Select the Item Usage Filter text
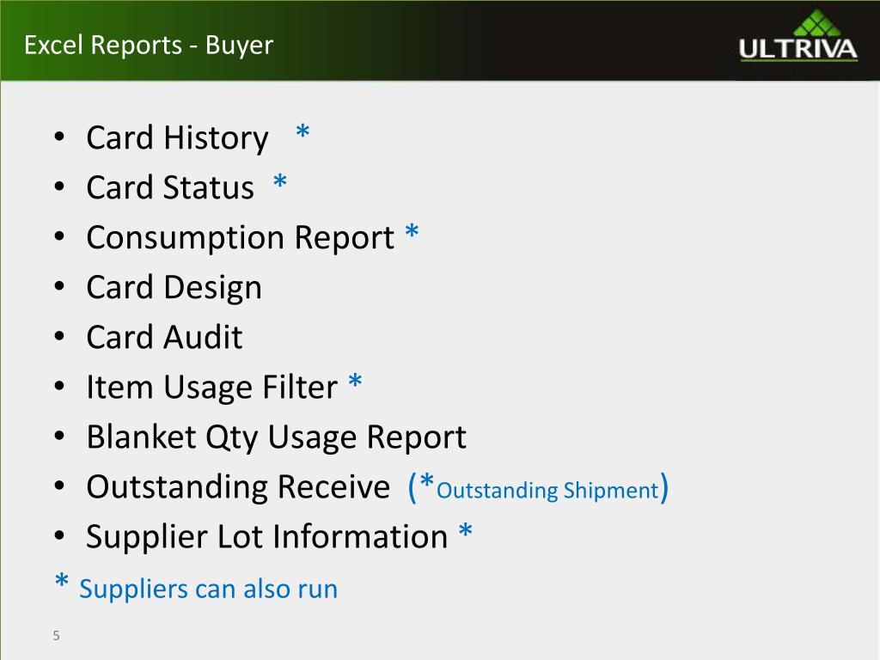The width and height of the screenshot is (880, 660). tap(212, 388)
